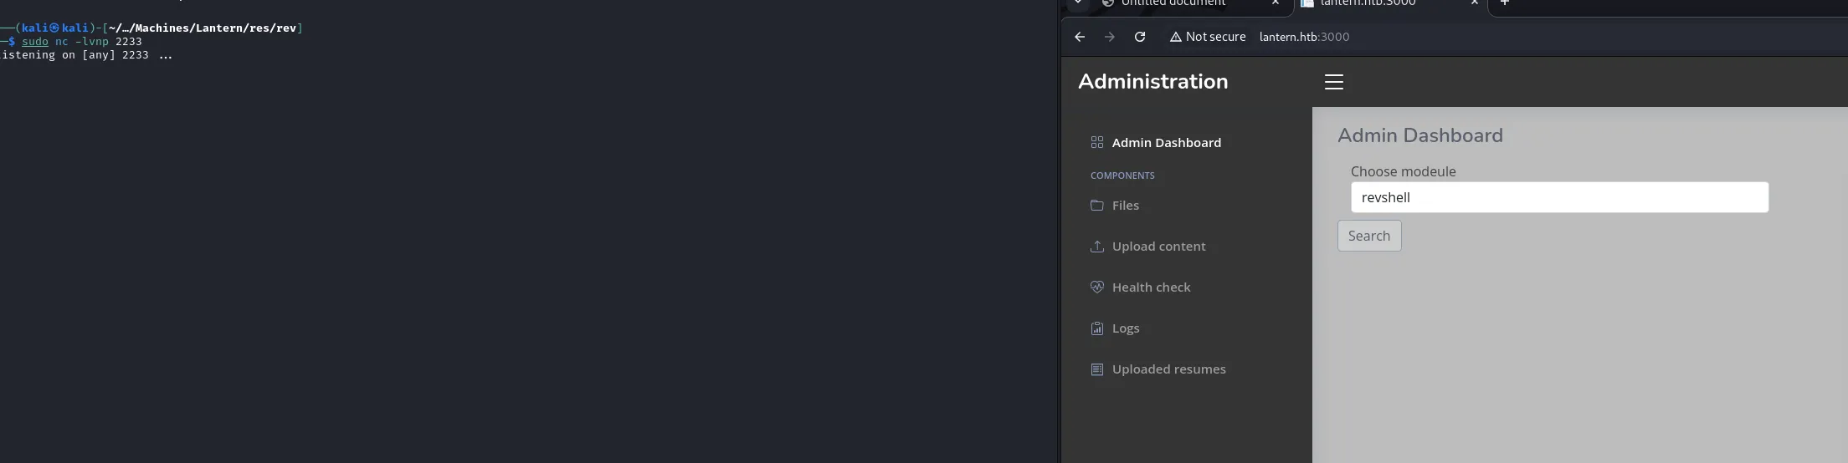Close the Untitled document tab
Screen dimensions: 1848x463
[x=1276, y=3]
